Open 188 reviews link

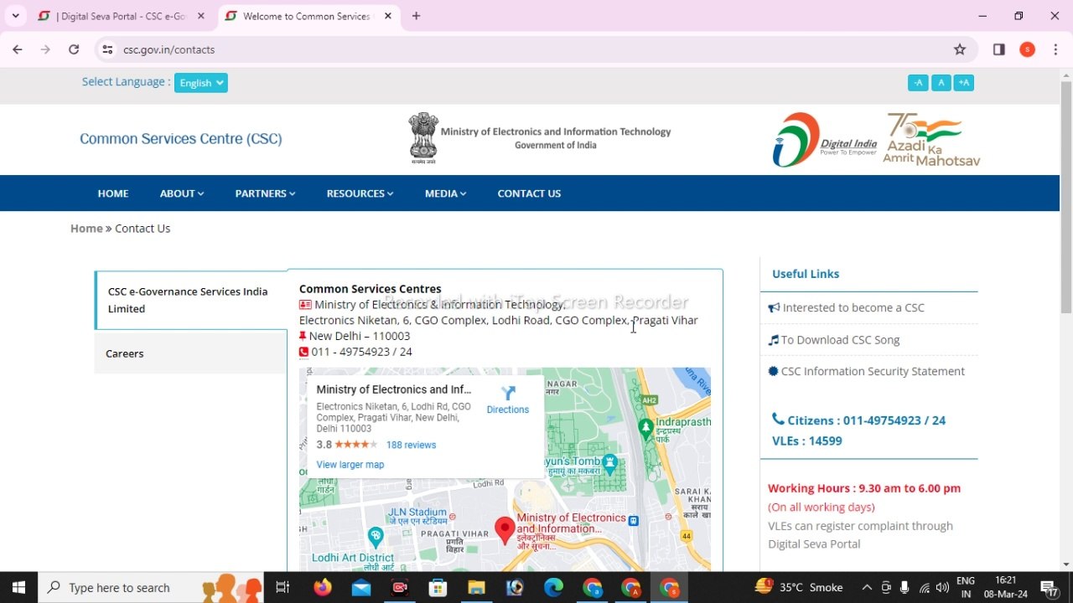tap(411, 445)
